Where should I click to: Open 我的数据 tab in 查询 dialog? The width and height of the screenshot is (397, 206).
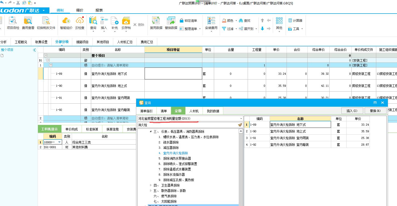(213, 111)
